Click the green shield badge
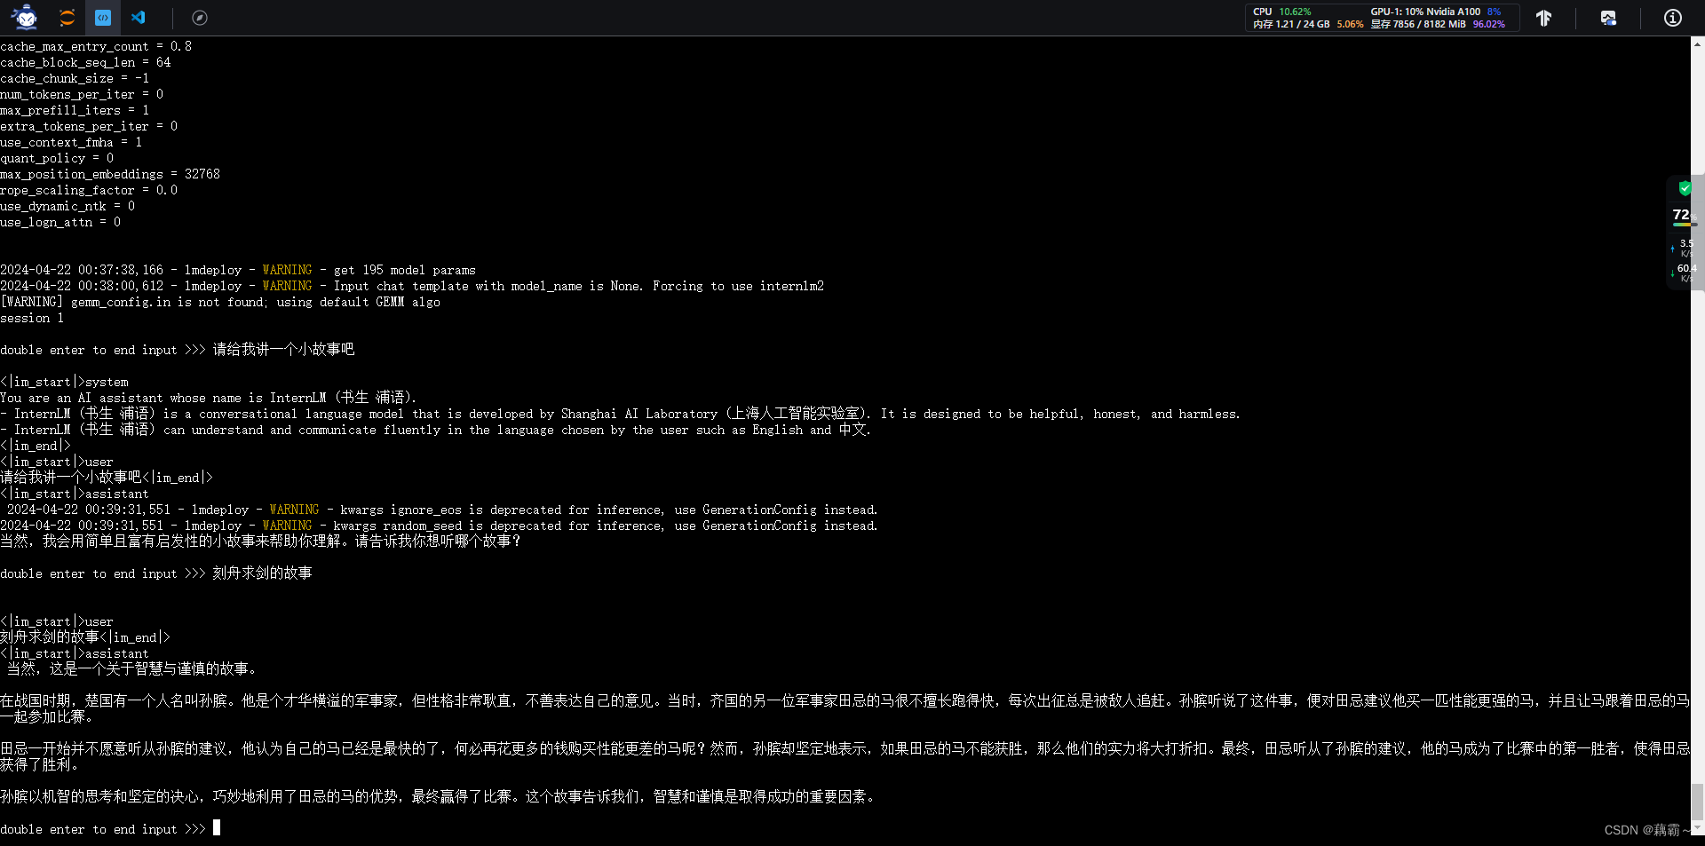The height and width of the screenshot is (846, 1705). click(x=1685, y=188)
